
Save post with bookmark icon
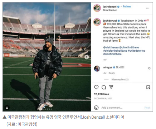(148, 87)
